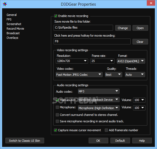Open the Main sound Volume dropdown

coord(139,100)
